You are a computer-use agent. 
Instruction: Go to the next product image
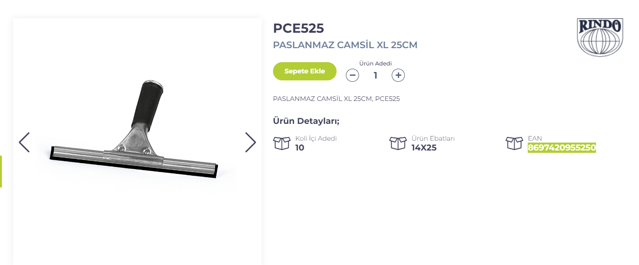(251, 142)
